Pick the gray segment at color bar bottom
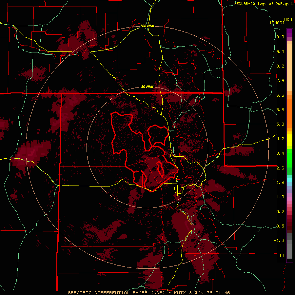295x295 pixels. click(289, 251)
